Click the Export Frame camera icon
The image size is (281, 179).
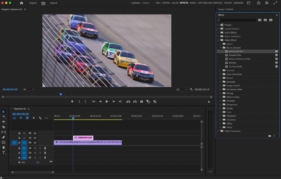coord(141,102)
